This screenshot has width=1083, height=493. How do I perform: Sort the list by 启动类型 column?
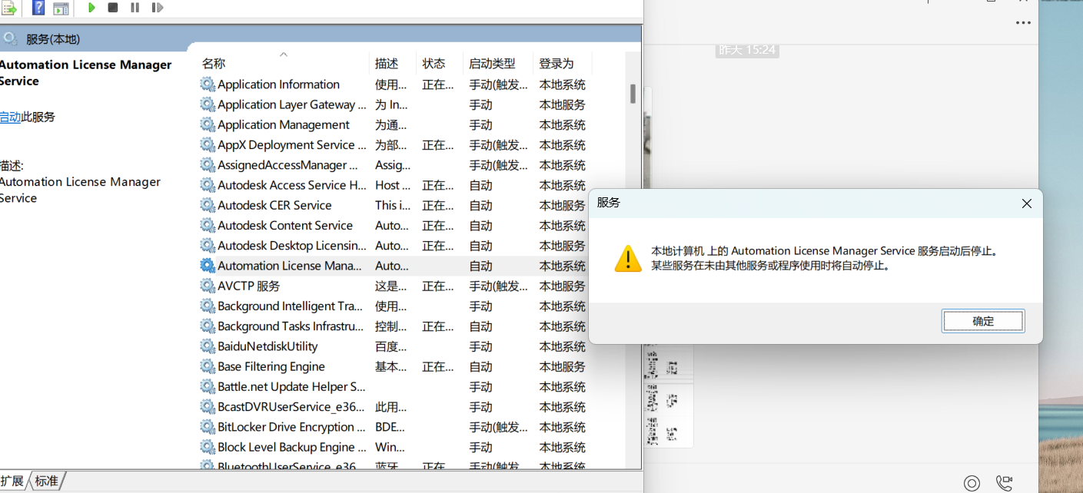pyautogui.click(x=492, y=64)
